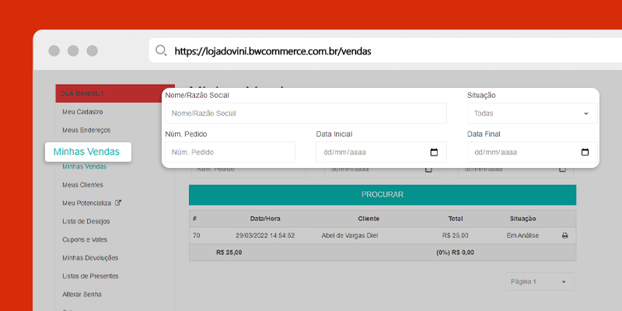Open Meus Clientes in the sidebar

click(82, 185)
